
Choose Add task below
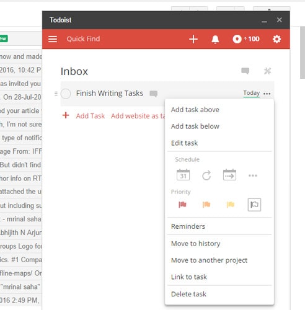tap(195, 126)
